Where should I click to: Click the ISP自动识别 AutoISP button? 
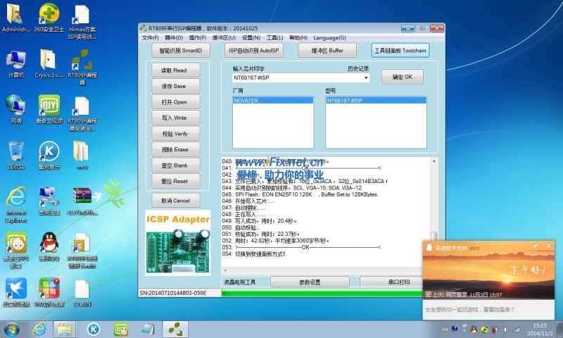(x=254, y=51)
